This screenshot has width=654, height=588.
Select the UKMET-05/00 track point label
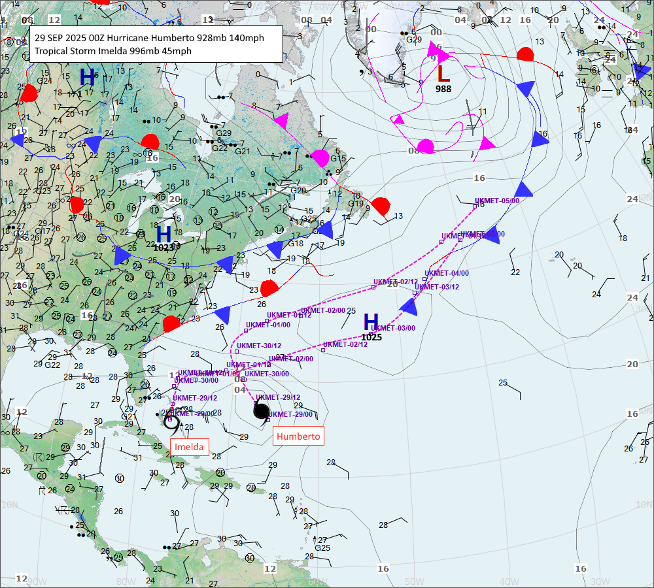497,201
